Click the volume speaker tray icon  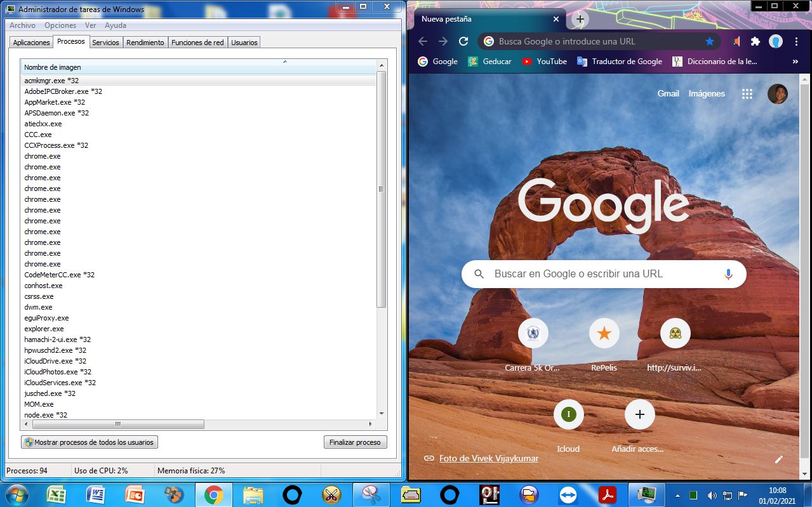point(712,495)
